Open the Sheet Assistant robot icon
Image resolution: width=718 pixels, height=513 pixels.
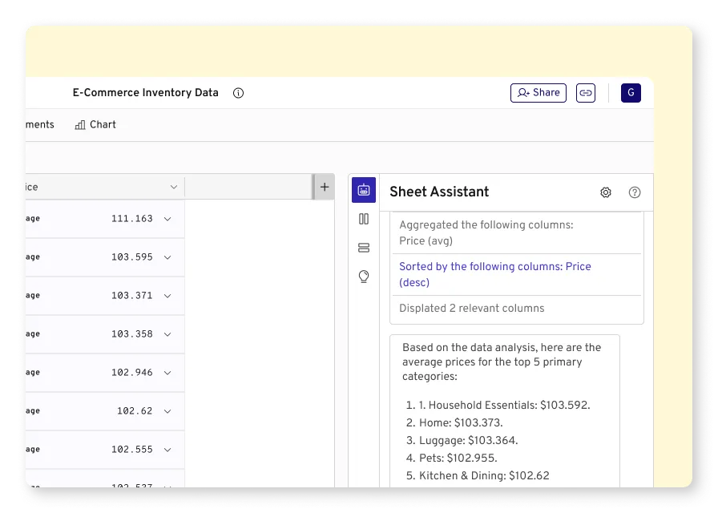point(364,190)
